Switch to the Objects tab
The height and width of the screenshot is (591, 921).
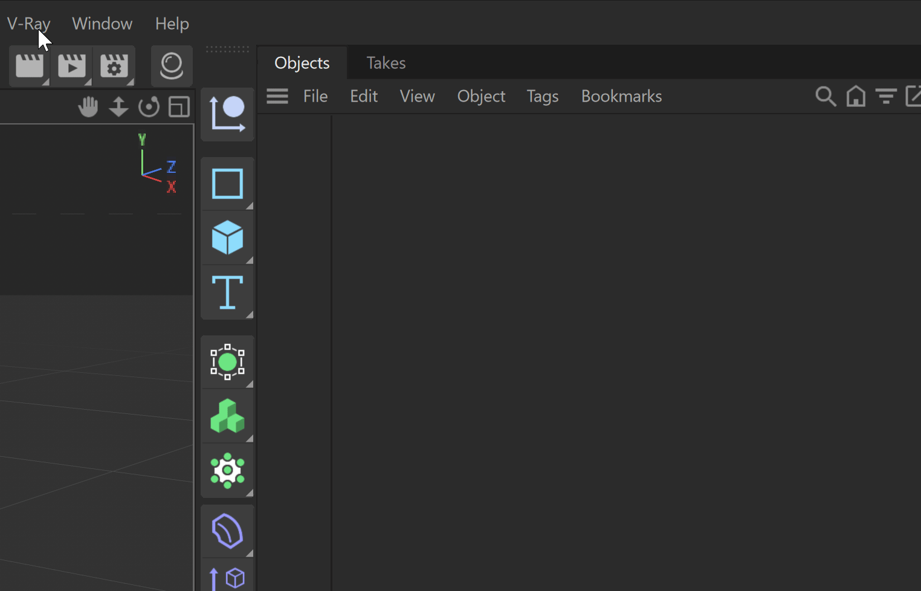(302, 63)
